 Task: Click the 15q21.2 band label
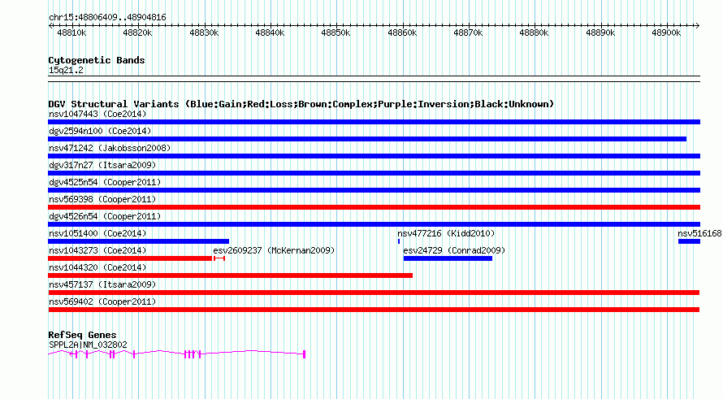coord(66,70)
